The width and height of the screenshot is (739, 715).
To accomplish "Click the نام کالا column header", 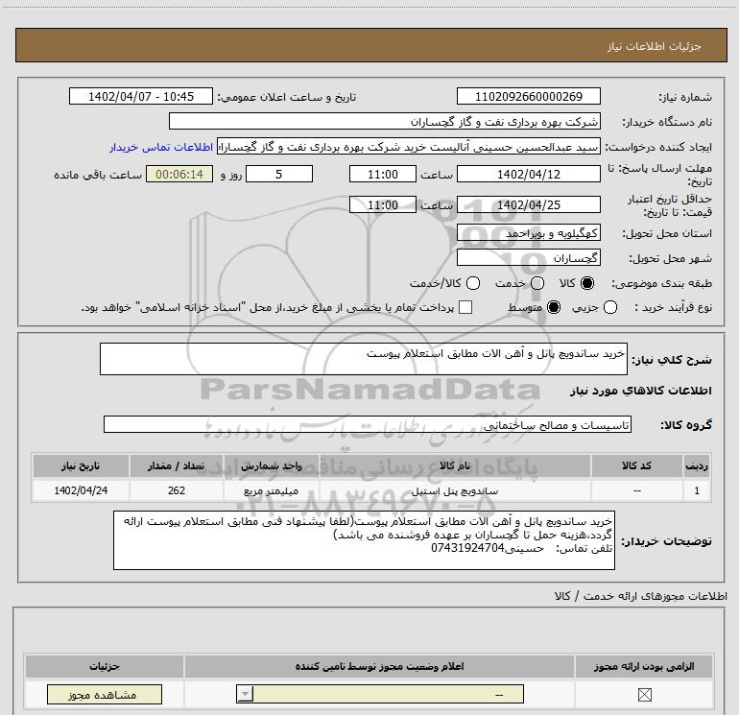I will point(455,465).
